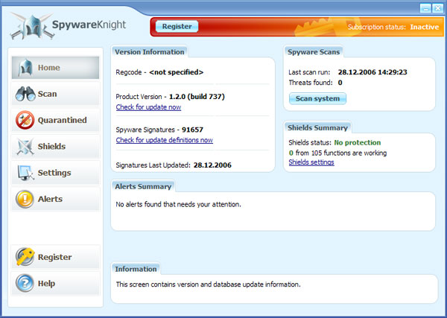
Task: Click the Register button in the red banner
Action: [x=177, y=27]
